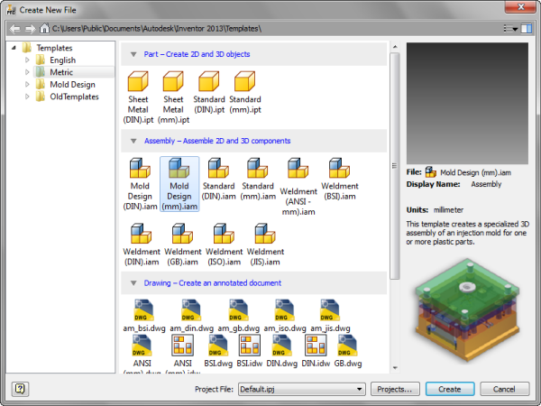Screen dimensions: 541x406
Task: Click the Templates path in address bar
Action: point(157,29)
